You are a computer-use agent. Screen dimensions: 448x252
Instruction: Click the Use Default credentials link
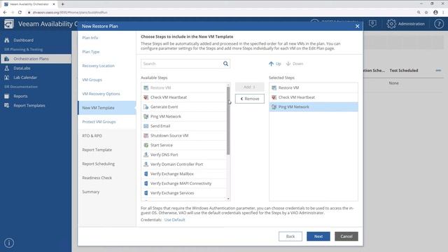pyautogui.click(x=174, y=220)
